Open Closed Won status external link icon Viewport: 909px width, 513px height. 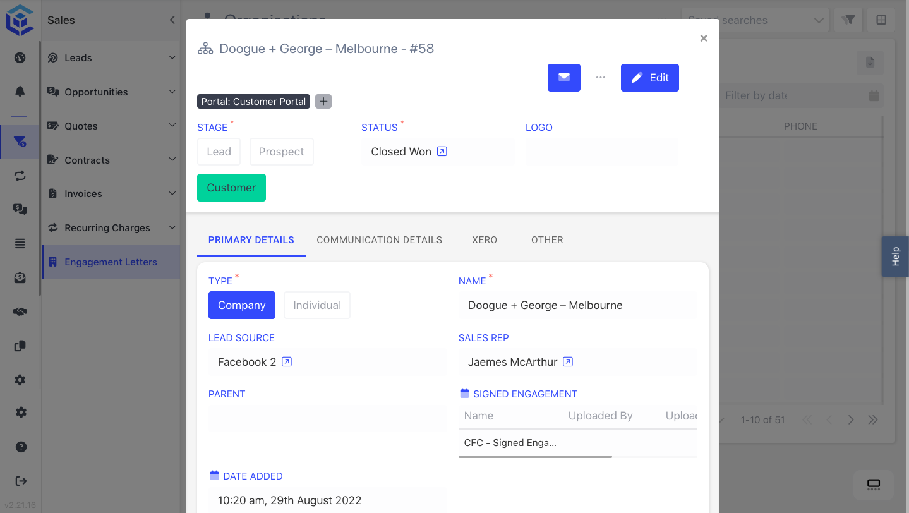(x=442, y=152)
